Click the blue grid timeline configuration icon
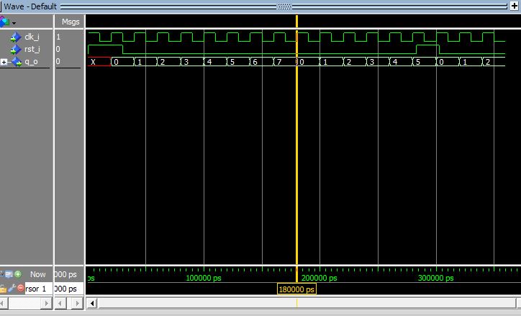 tap(9, 274)
